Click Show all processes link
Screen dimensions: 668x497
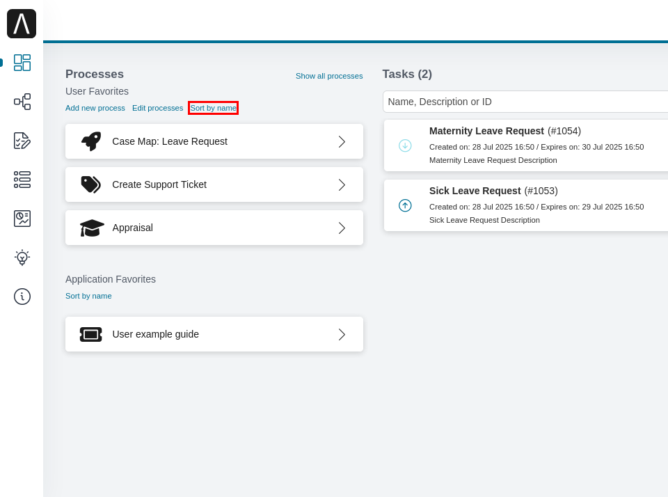(329, 76)
